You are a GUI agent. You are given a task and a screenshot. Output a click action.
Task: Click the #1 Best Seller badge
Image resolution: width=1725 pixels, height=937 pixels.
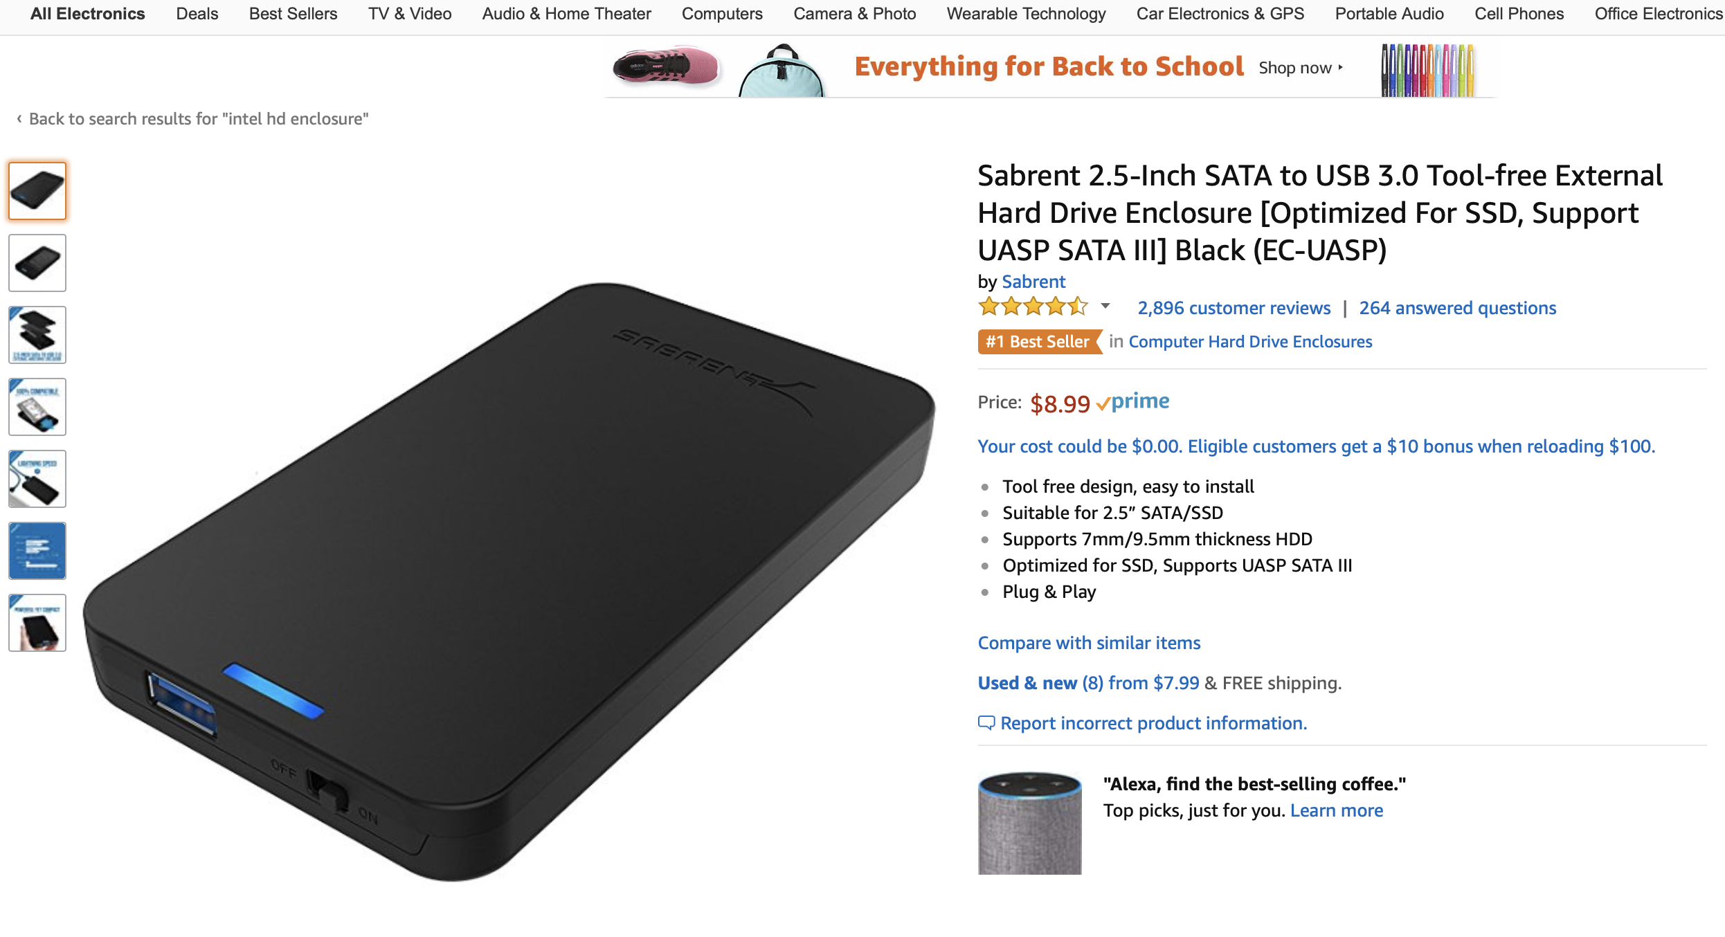coord(1038,342)
